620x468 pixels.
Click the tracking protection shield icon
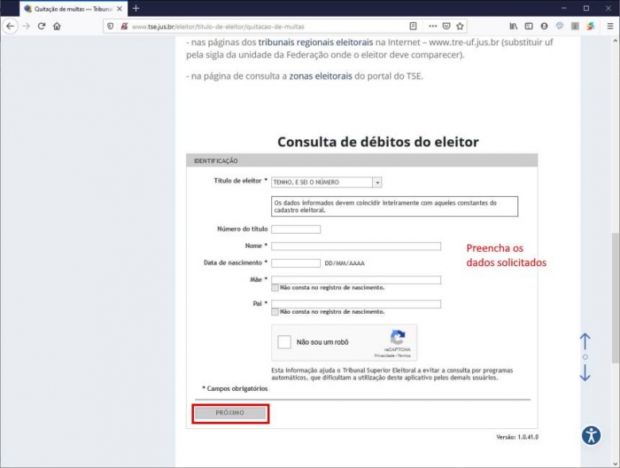click(x=110, y=26)
